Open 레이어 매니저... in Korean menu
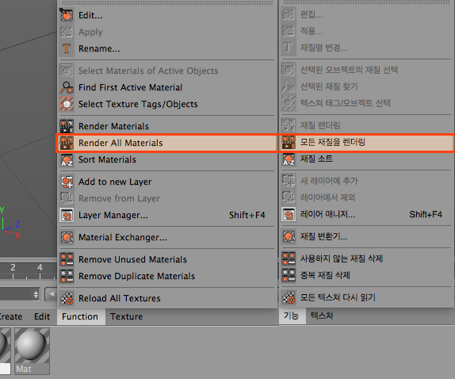The height and width of the screenshot is (379, 455). (x=366, y=214)
